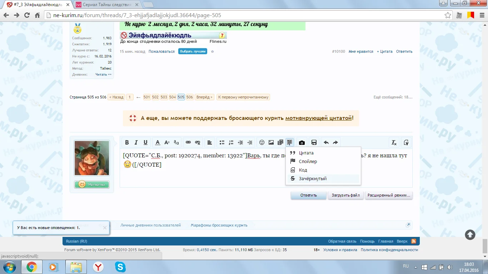Click the Загрузить файл button

[346, 196]
